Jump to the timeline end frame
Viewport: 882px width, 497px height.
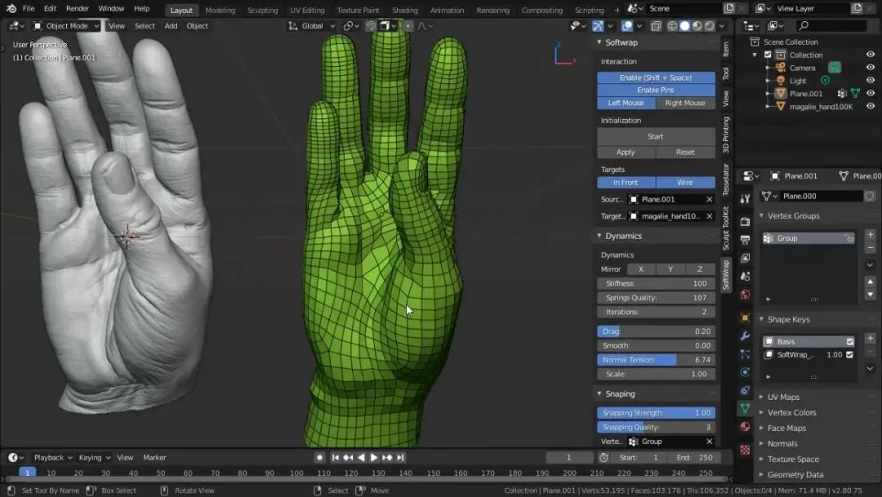(x=400, y=458)
